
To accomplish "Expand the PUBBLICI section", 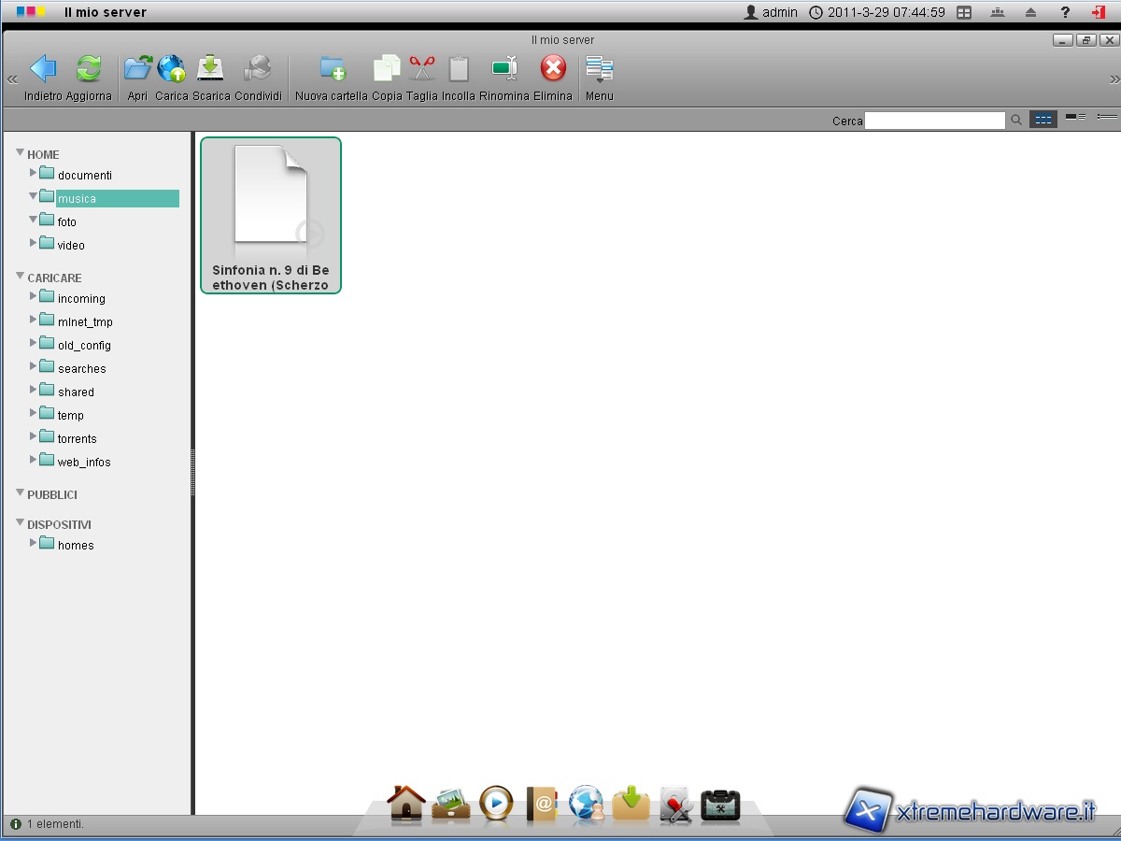I will [21, 493].
